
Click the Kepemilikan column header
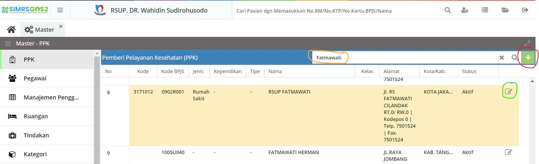tap(228, 71)
